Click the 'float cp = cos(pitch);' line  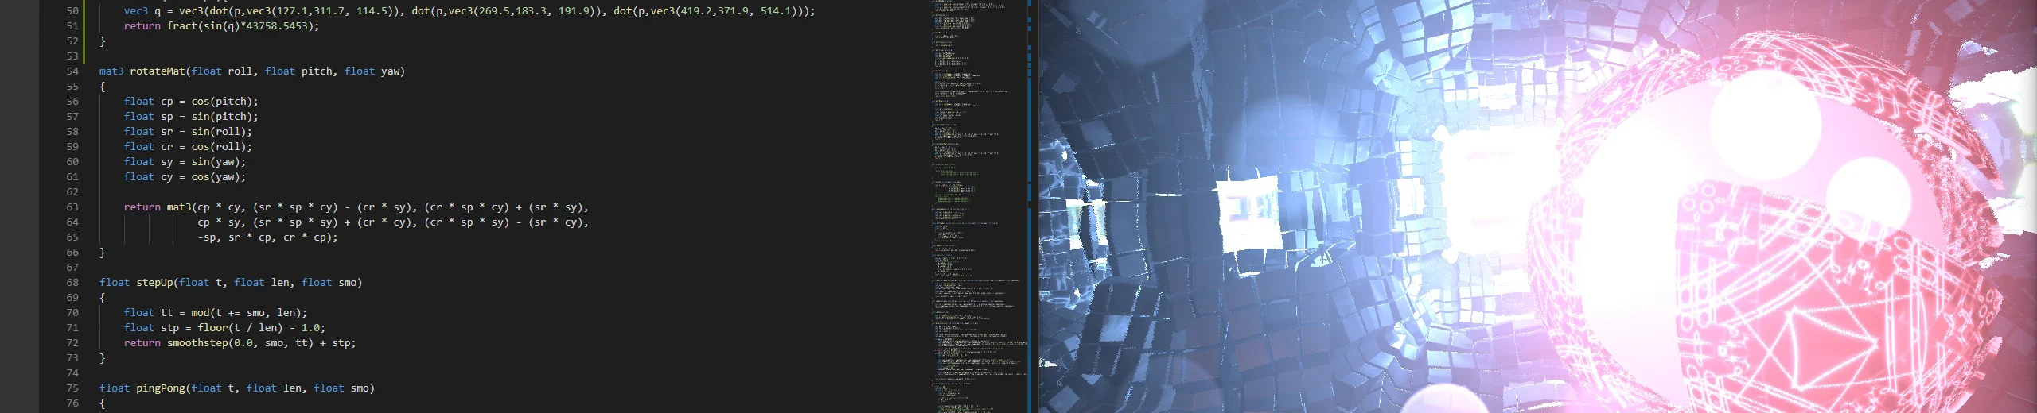coord(191,102)
